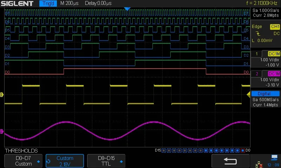Click the network connection status icon
281x168 pixels.
click(259, 164)
